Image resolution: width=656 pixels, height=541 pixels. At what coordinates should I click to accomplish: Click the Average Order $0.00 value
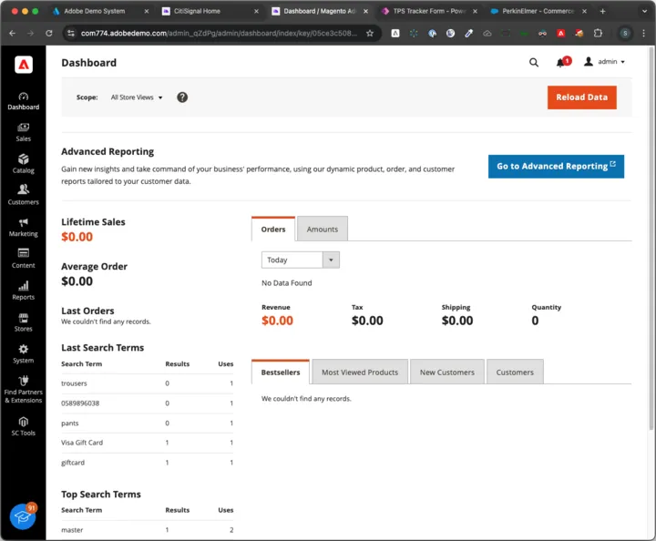coord(77,281)
